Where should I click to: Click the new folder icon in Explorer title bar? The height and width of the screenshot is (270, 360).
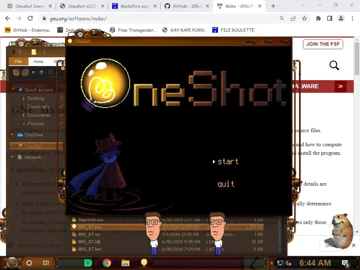tap(34, 52)
